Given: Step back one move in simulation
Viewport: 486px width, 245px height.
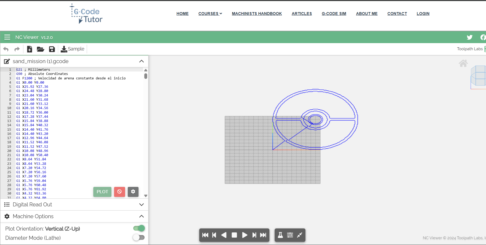Looking at the screenshot, I should (214, 235).
